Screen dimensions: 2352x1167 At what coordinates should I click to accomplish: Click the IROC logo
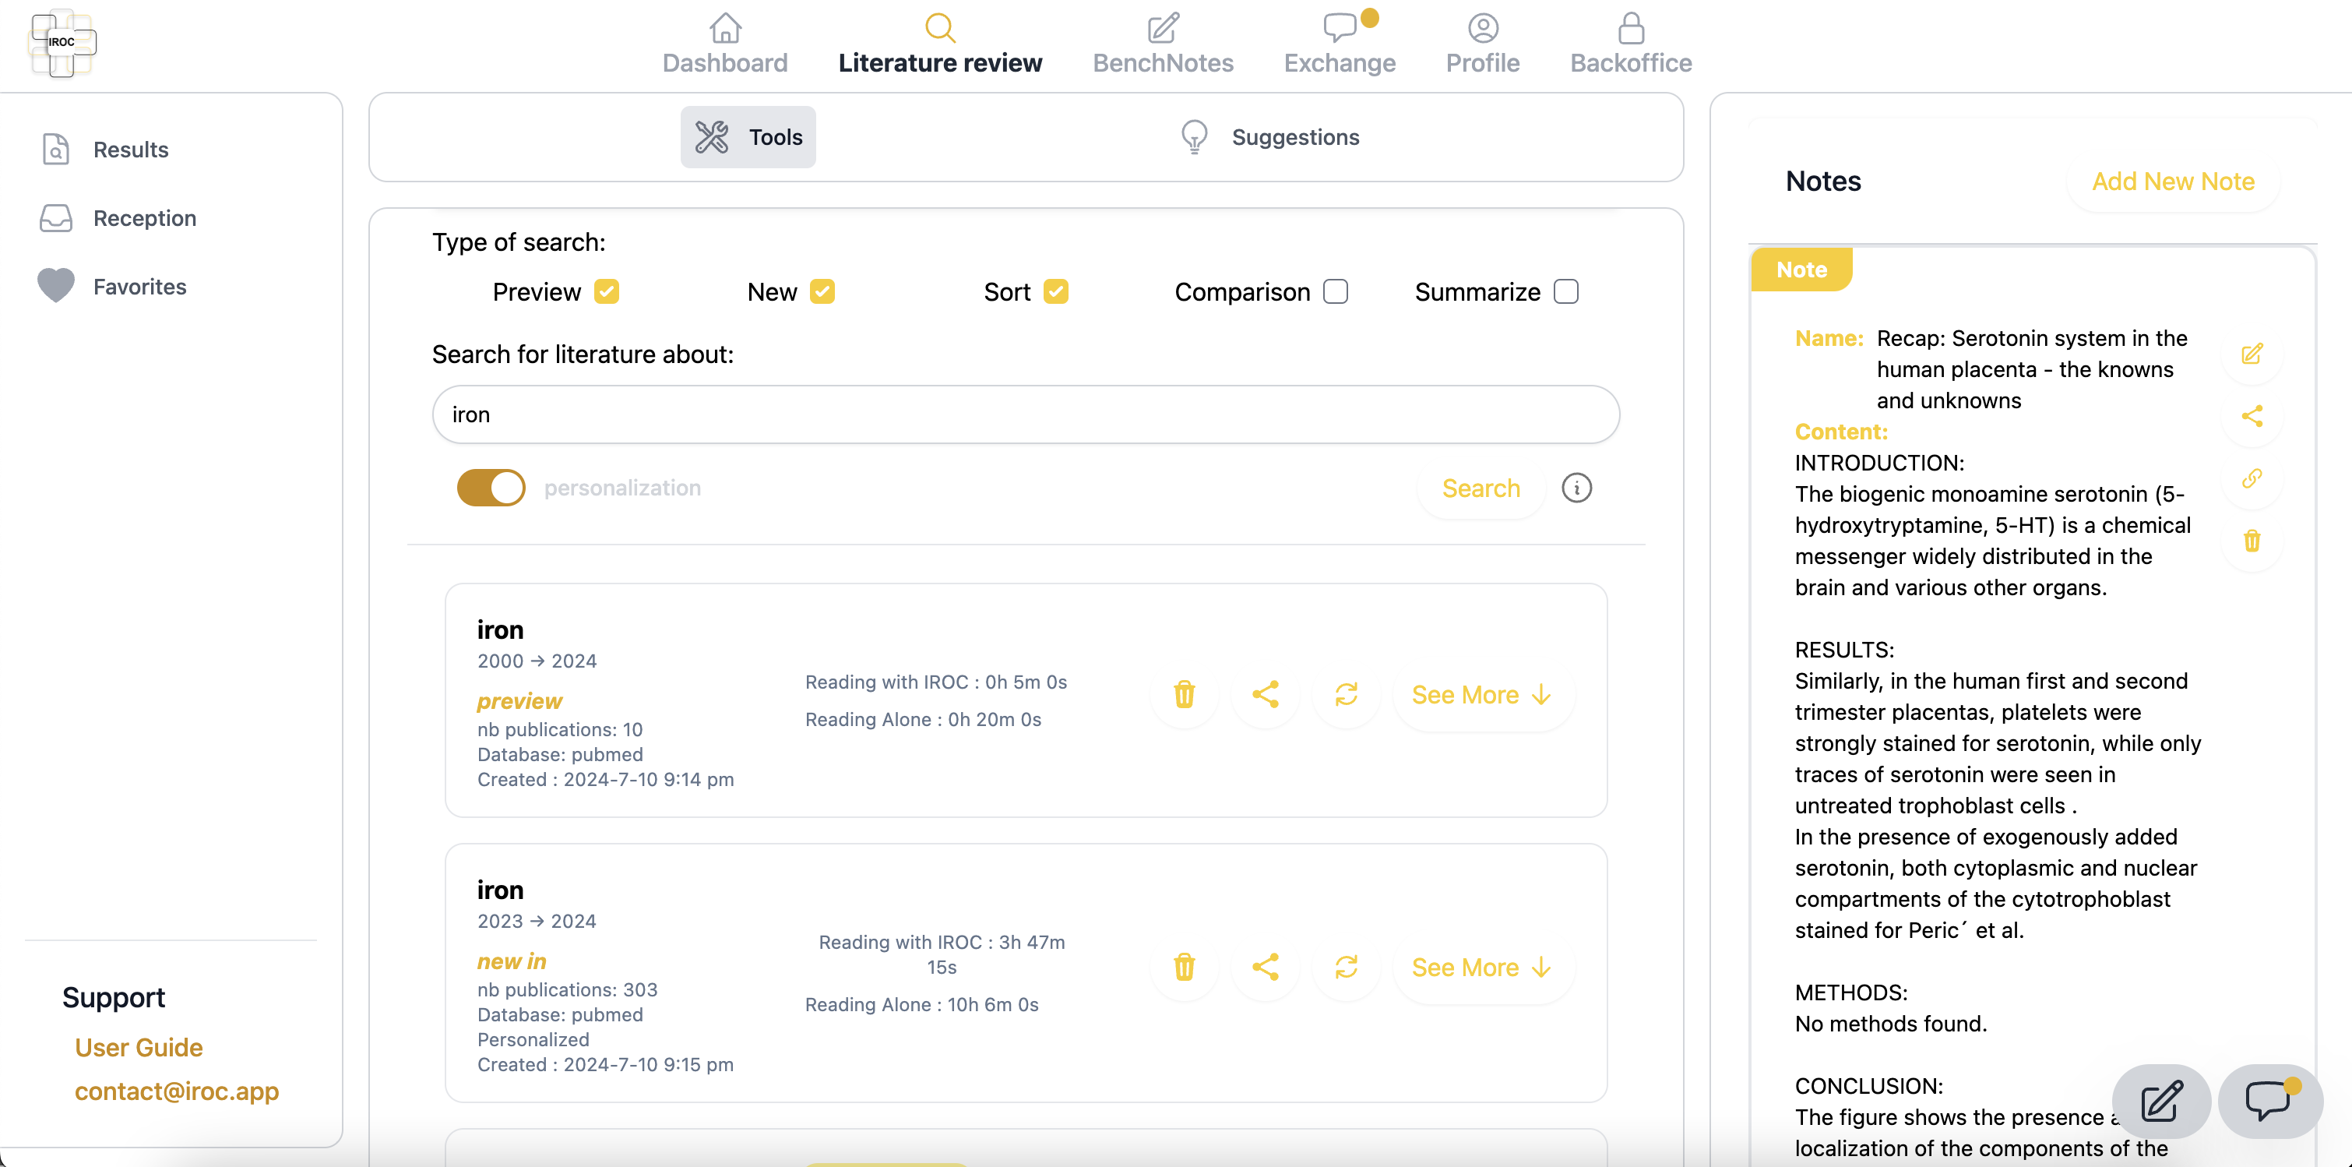point(62,42)
